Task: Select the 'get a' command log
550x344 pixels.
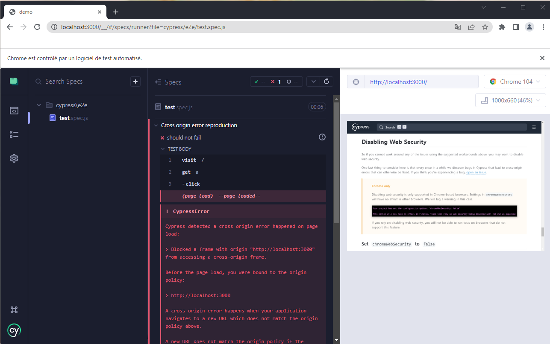Action: 243,172
